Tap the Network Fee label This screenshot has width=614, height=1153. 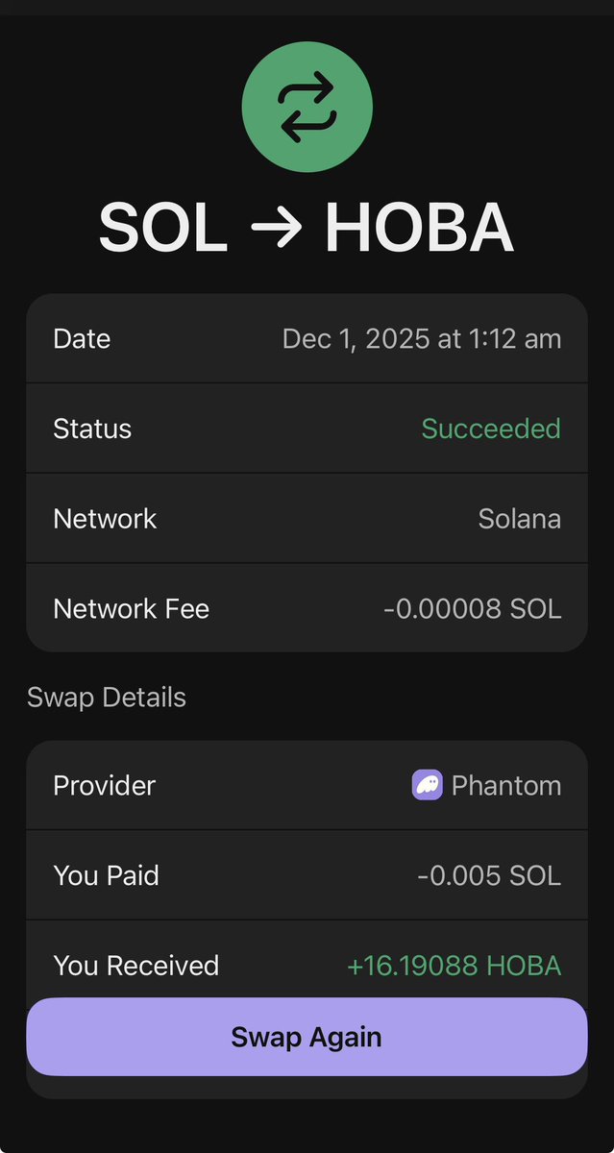tap(131, 608)
